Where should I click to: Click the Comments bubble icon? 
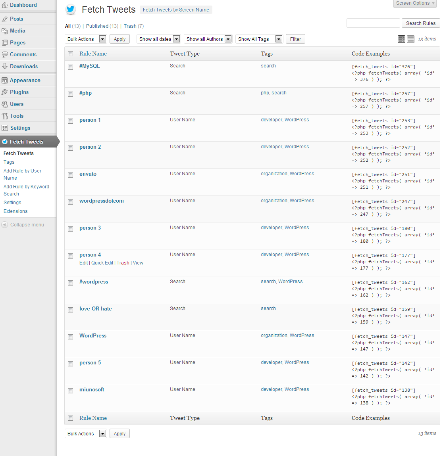[5, 55]
